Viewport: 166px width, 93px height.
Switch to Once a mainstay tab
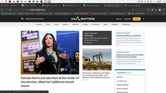point(134,5)
